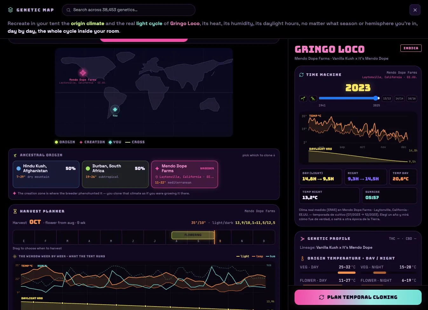Select the Mendo Dope Farms breeder card
The height and width of the screenshot is (310, 428).
185,174
